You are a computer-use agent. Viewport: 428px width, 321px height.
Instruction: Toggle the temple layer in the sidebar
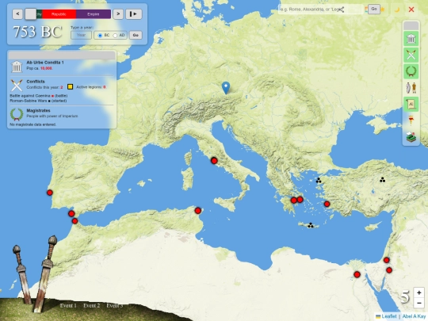[x=411, y=39]
